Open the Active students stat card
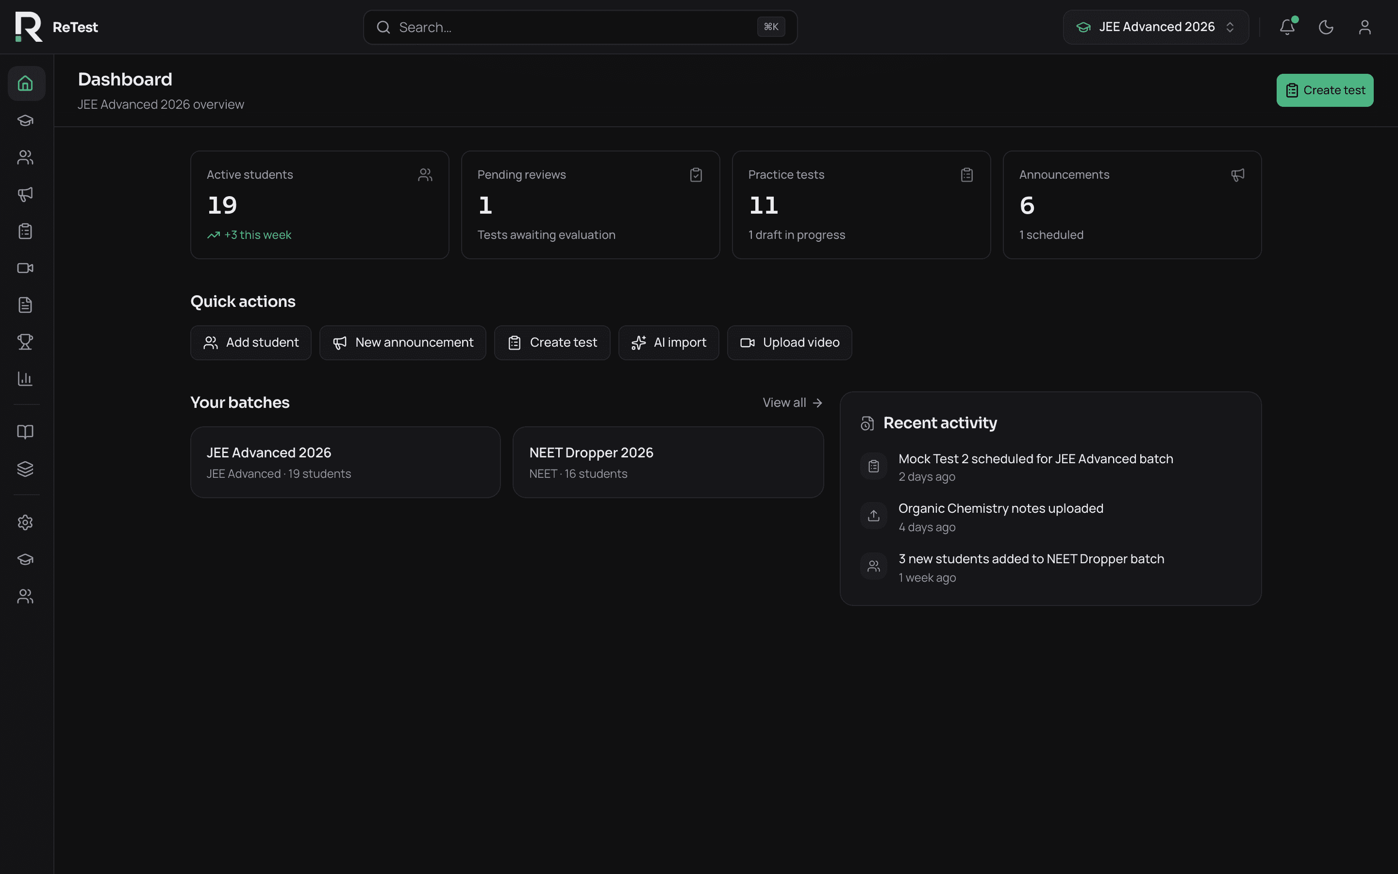 click(x=319, y=204)
